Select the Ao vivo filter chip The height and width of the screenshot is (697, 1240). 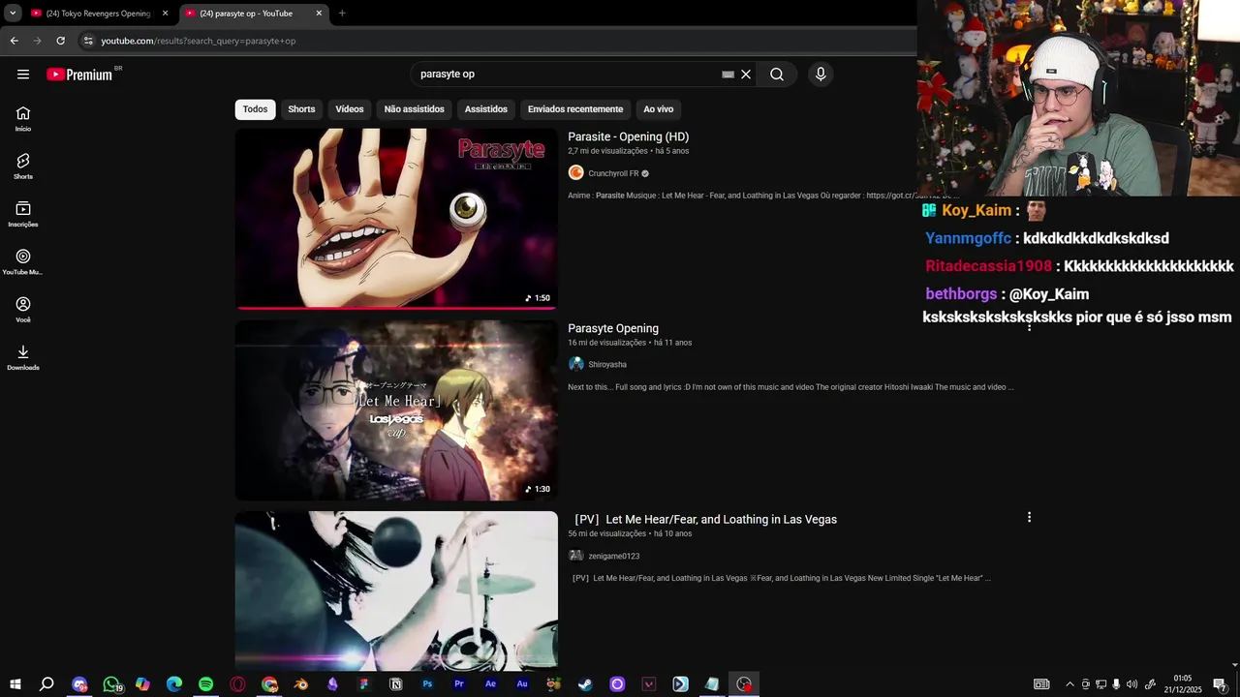(658, 109)
